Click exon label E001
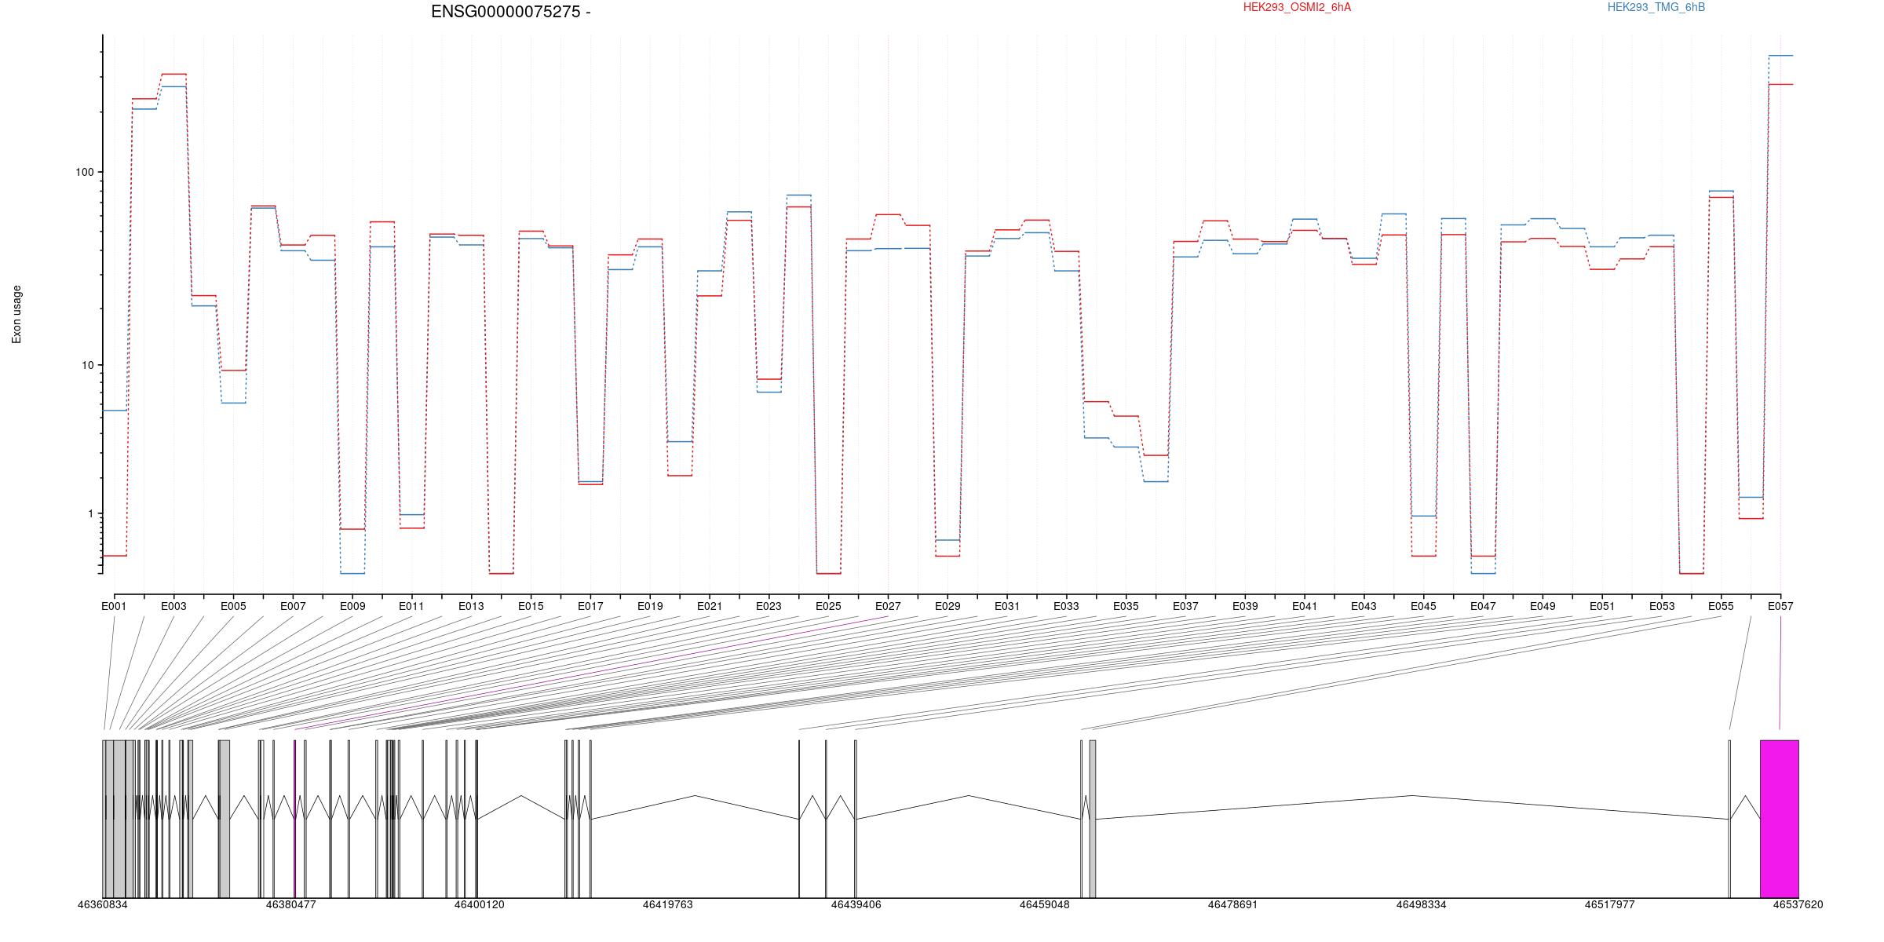1884x942 pixels. click(x=114, y=606)
